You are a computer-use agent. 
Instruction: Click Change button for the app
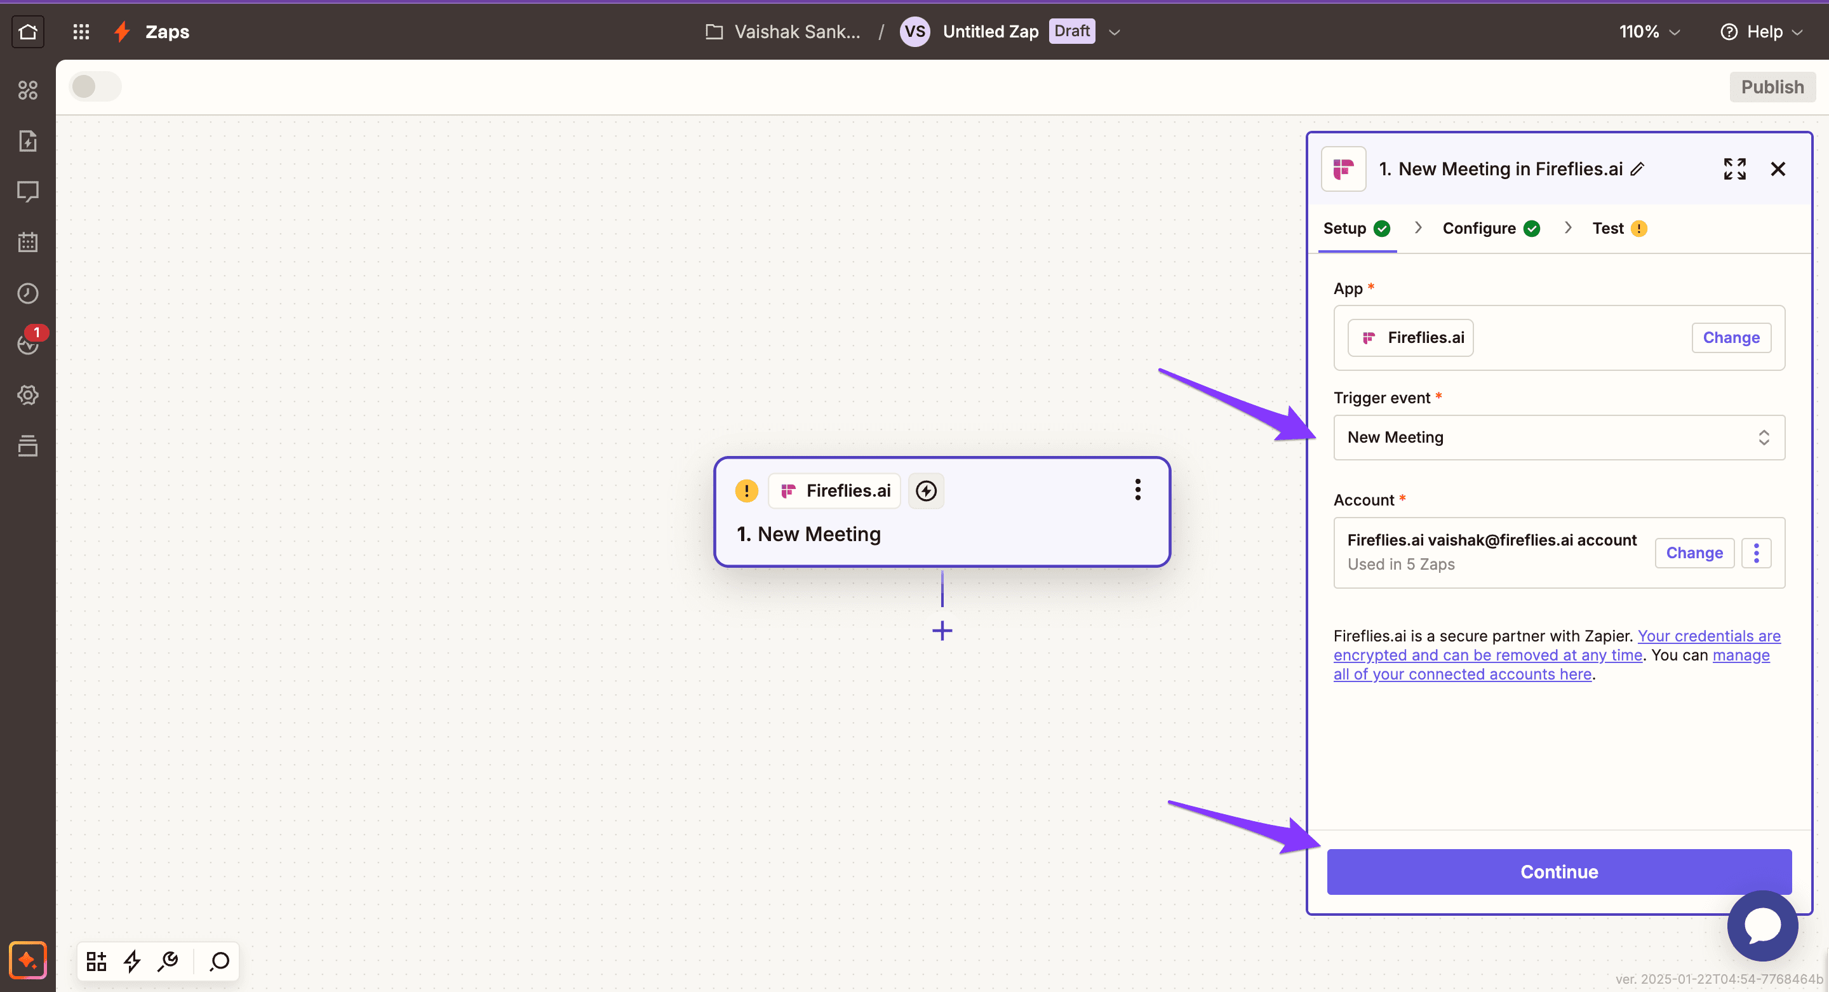(1731, 337)
